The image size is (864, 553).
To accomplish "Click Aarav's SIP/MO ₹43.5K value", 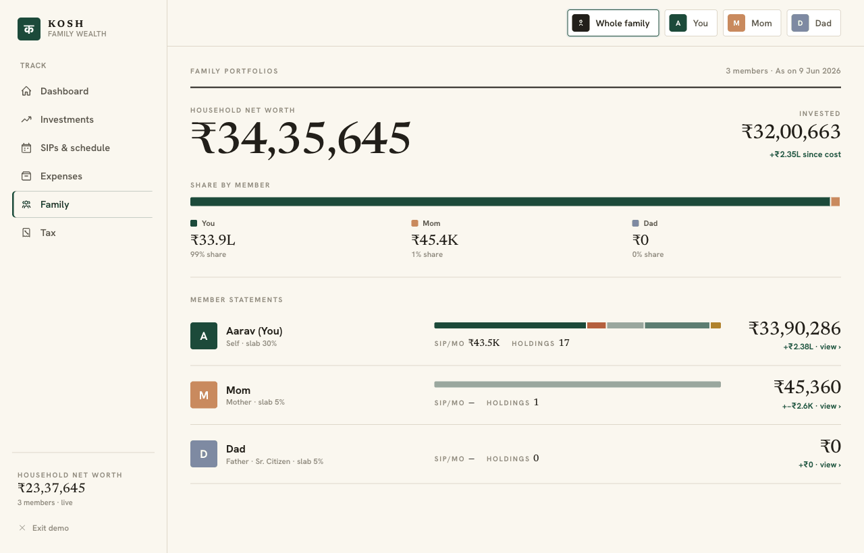I will pos(484,343).
